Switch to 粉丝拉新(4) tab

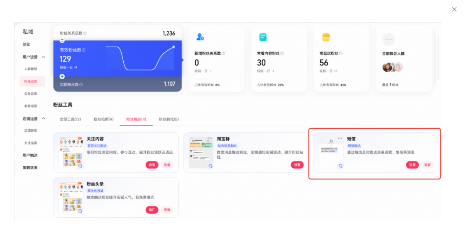pyautogui.click(x=103, y=119)
